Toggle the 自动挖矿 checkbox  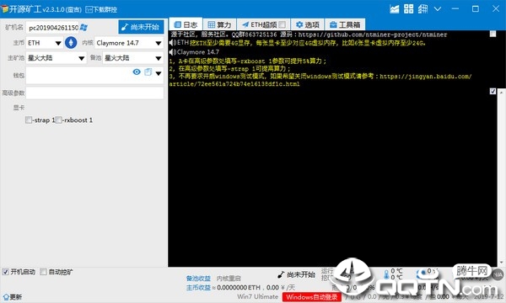click(43, 272)
